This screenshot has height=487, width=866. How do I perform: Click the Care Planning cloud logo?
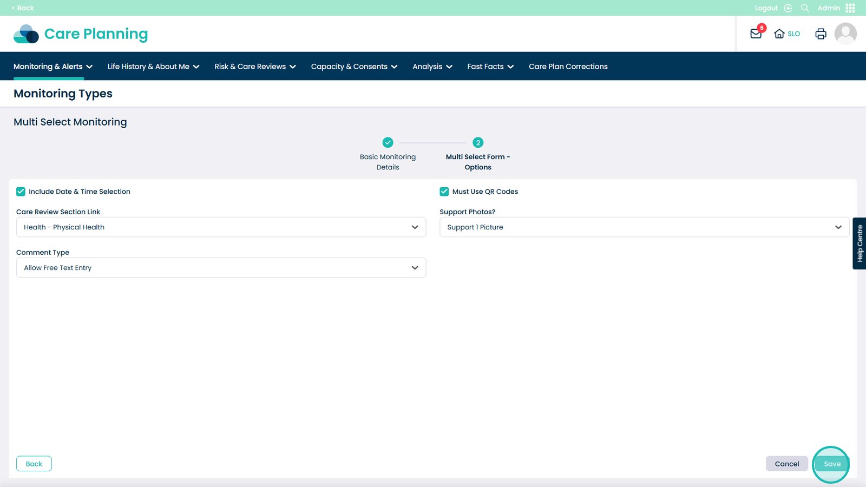point(26,34)
